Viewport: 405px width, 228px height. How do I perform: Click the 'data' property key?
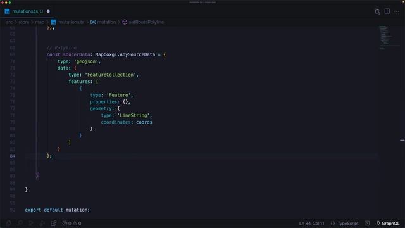[x=63, y=68]
